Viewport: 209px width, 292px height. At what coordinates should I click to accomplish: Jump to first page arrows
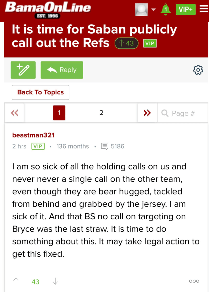coord(14,113)
